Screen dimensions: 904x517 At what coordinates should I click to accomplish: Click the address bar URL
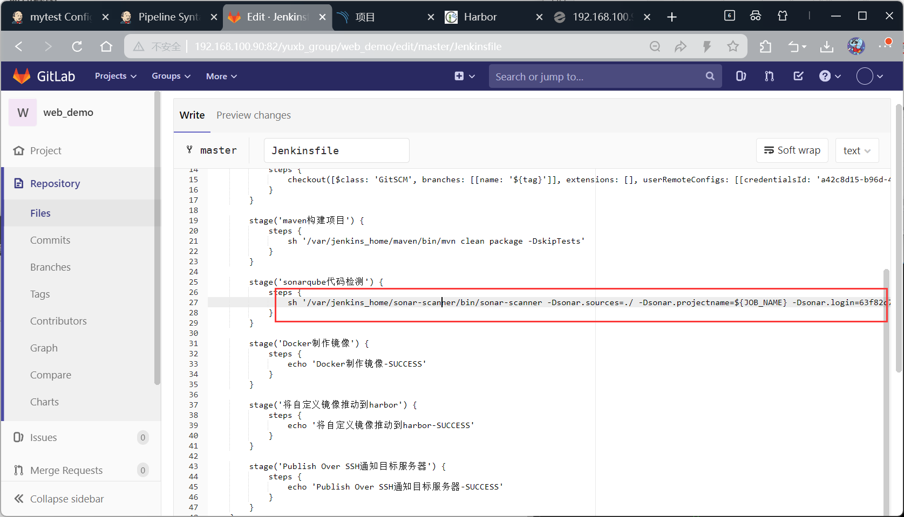(348, 46)
